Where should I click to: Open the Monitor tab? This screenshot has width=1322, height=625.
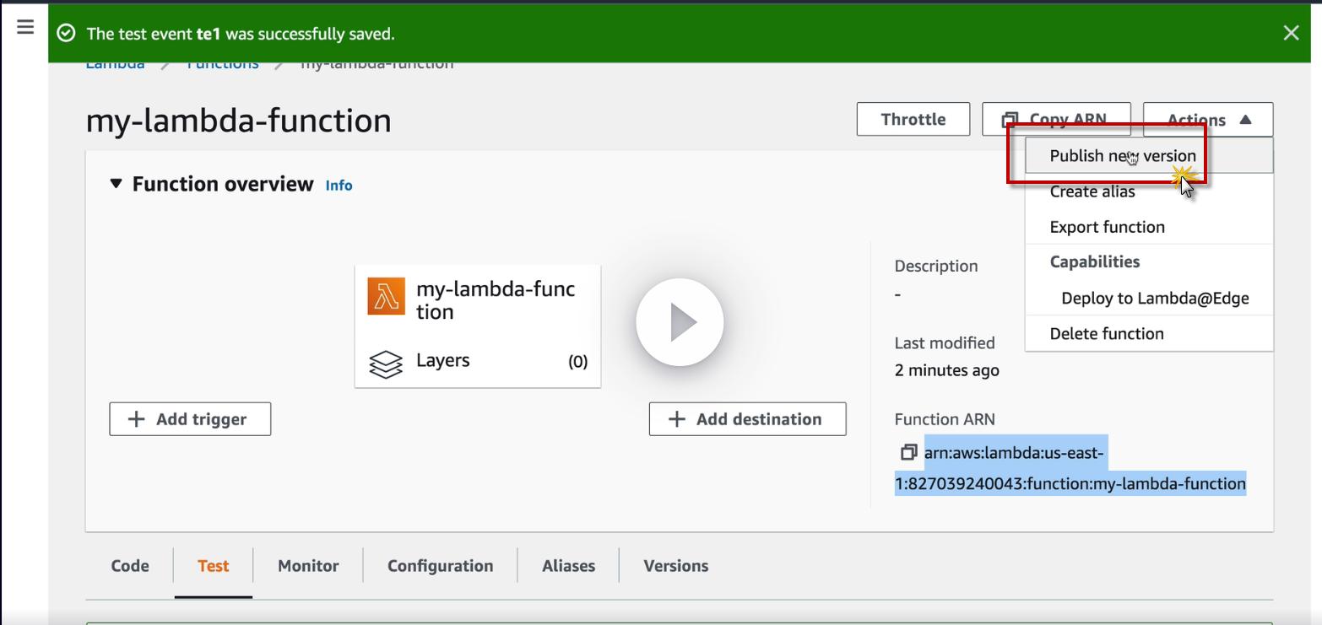[308, 566]
